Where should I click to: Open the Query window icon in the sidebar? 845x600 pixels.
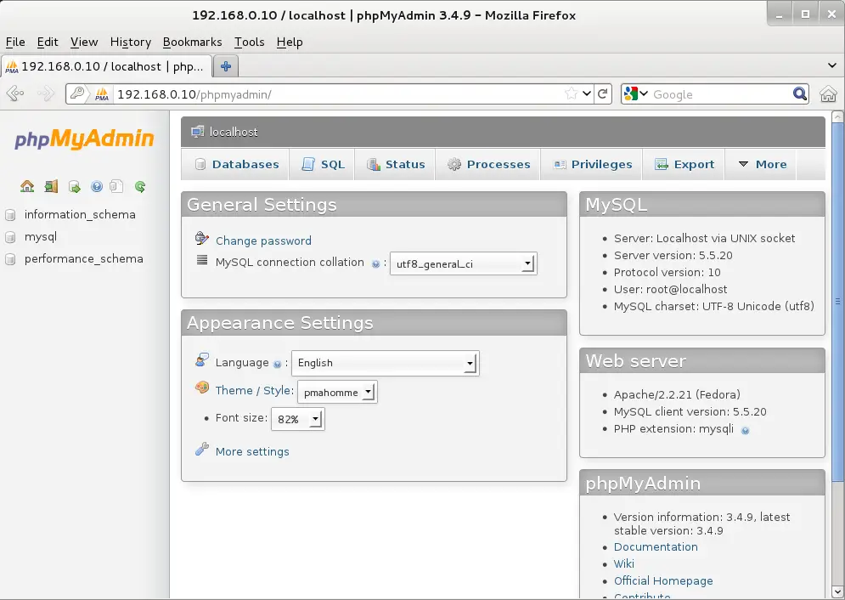(x=75, y=186)
